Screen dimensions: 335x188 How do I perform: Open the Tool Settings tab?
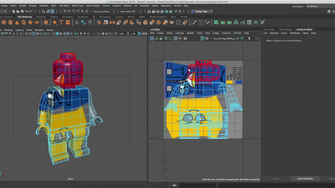point(285,30)
